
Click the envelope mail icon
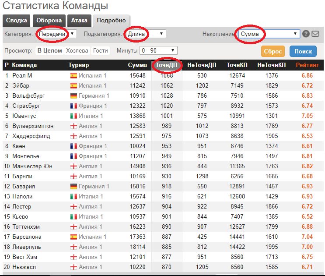point(315,34)
